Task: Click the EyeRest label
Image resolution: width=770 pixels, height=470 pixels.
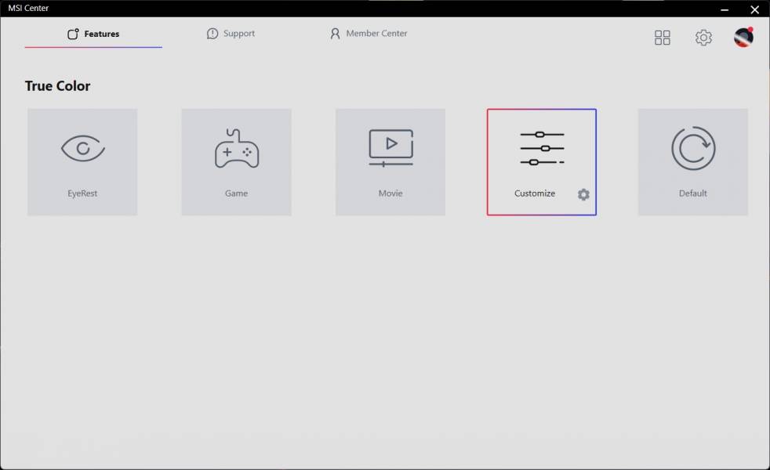Action: coord(82,193)
